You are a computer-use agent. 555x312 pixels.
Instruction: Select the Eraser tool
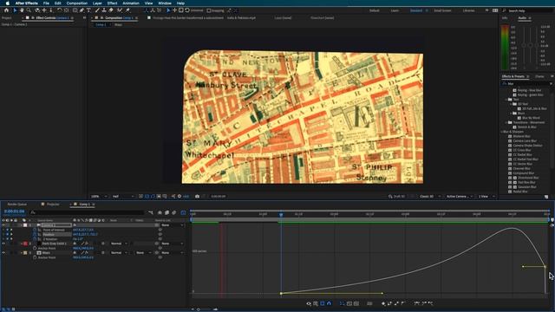click(x=111, y=10)
